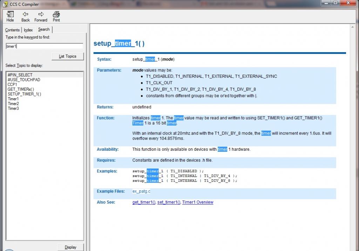Image resolution: width=359 pixels, height=251 pixels.
Task: Select Timer3 topic in list
Action: 13,109
